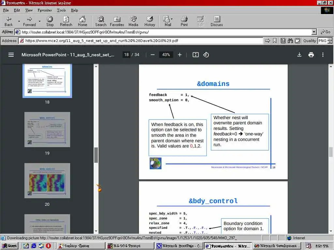Open the Discuss toolbar button
Screen dimensions: 334x250
tap(217, 21)
